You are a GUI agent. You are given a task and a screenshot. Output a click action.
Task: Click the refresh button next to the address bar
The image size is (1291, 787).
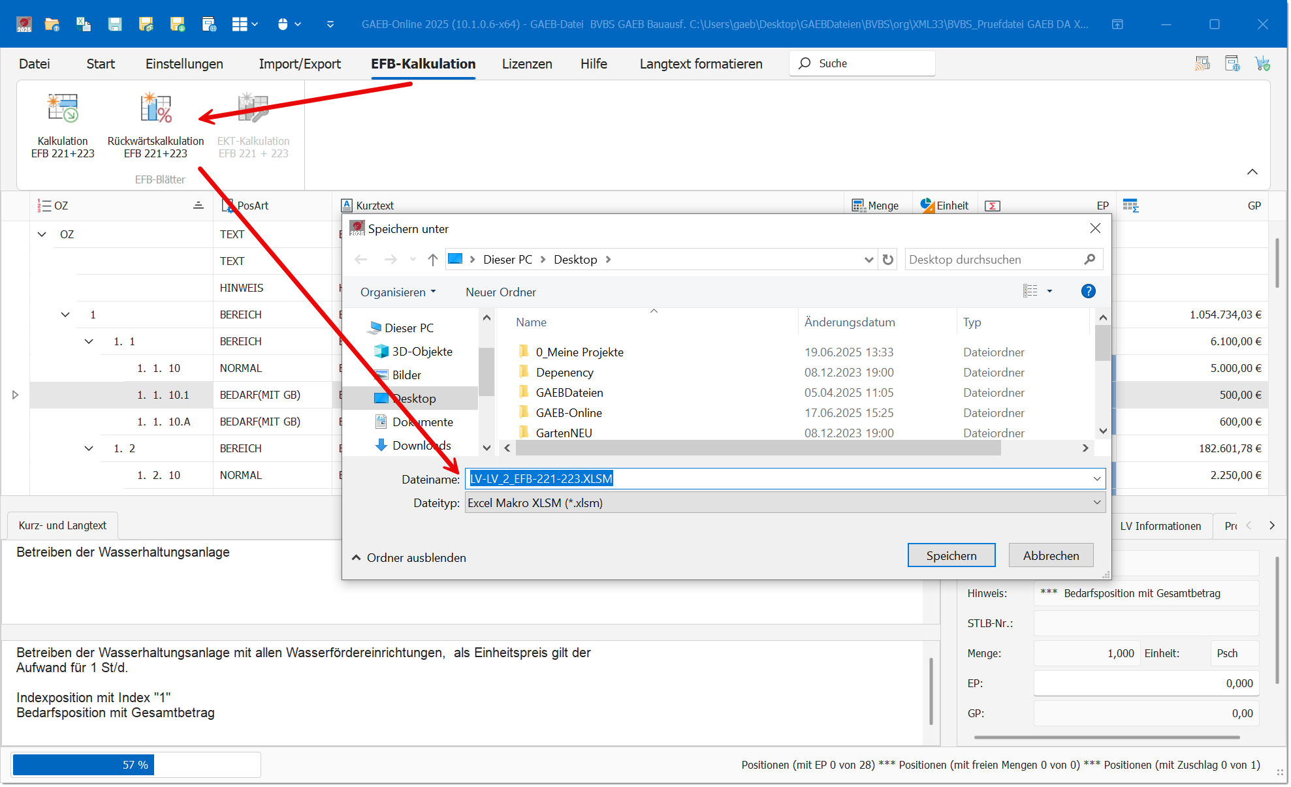point(888,260)
